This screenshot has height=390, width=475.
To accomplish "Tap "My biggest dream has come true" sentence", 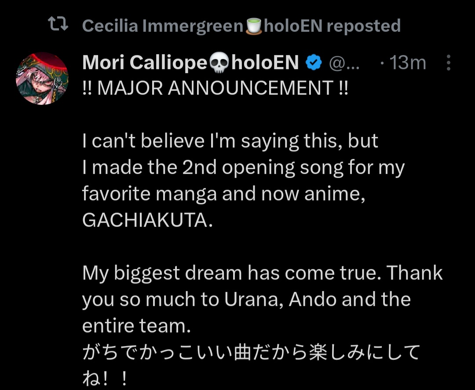I will point(229,273).
